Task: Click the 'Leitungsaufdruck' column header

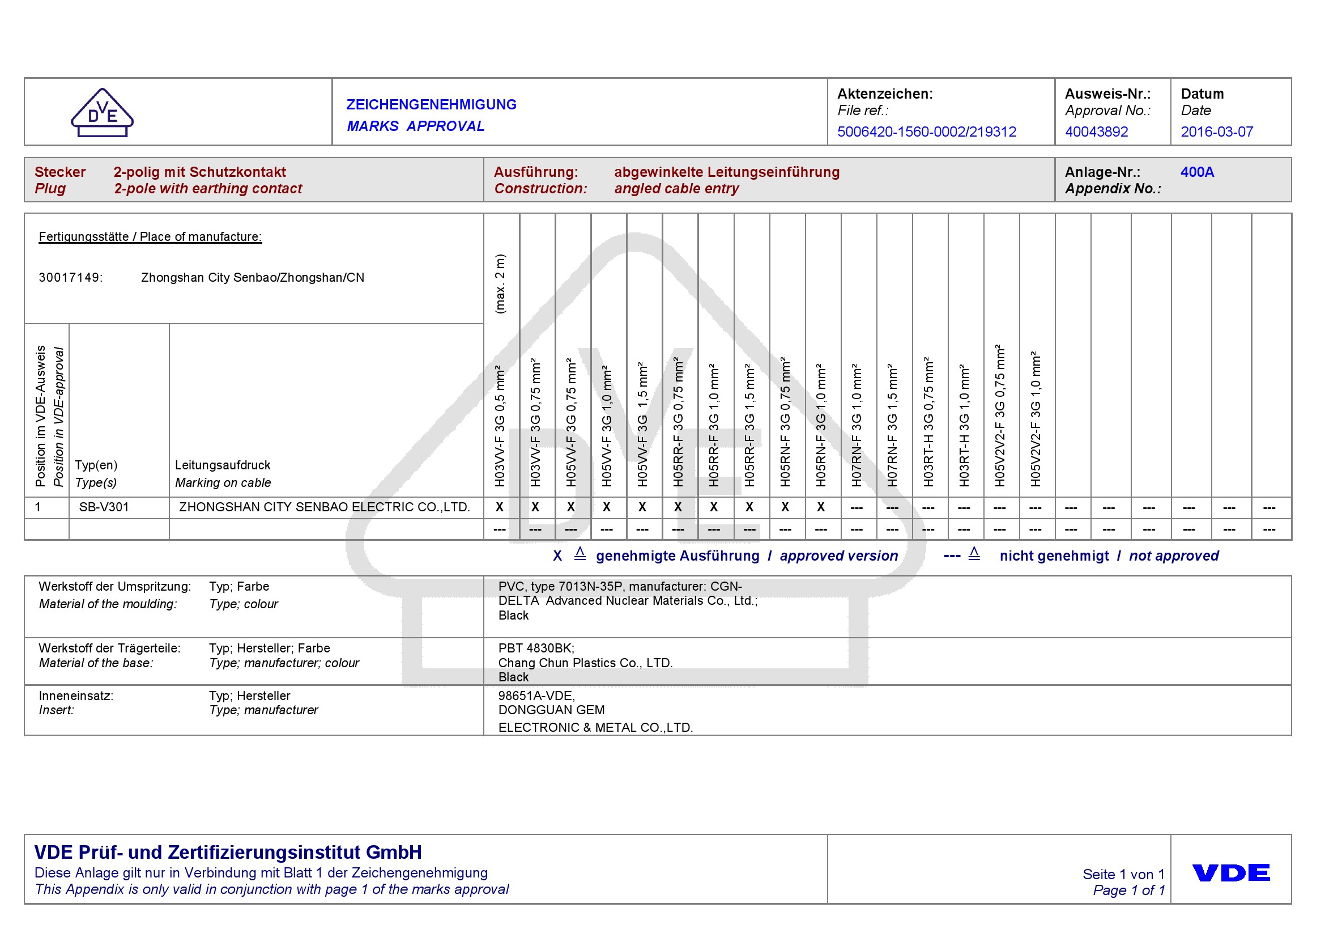Action: point(222,465)
